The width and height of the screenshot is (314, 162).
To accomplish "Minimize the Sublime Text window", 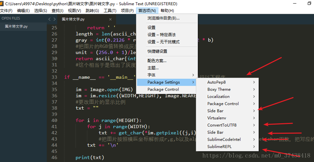I will (x=294, y=3).
